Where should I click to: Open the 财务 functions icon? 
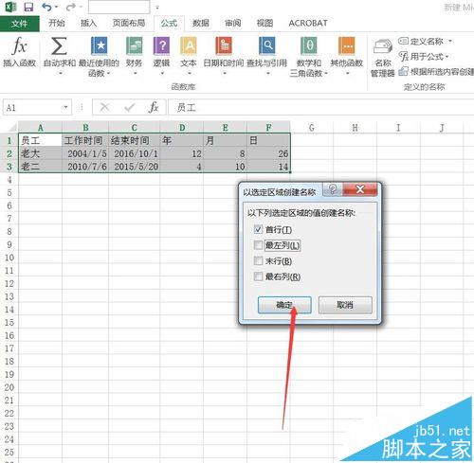point(134,46)
